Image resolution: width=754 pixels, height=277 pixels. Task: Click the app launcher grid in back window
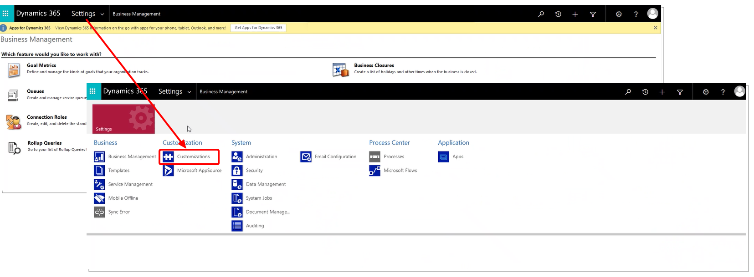point(5,14)
